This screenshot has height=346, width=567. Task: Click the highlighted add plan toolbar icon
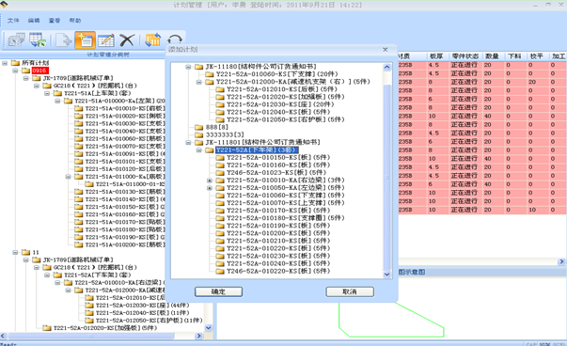point(85,39)
